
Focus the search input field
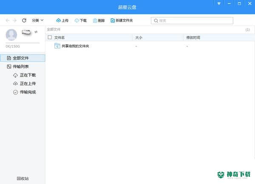point(192,21)
